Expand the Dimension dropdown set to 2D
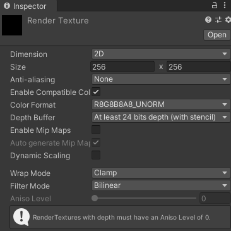 click(161, 54)
